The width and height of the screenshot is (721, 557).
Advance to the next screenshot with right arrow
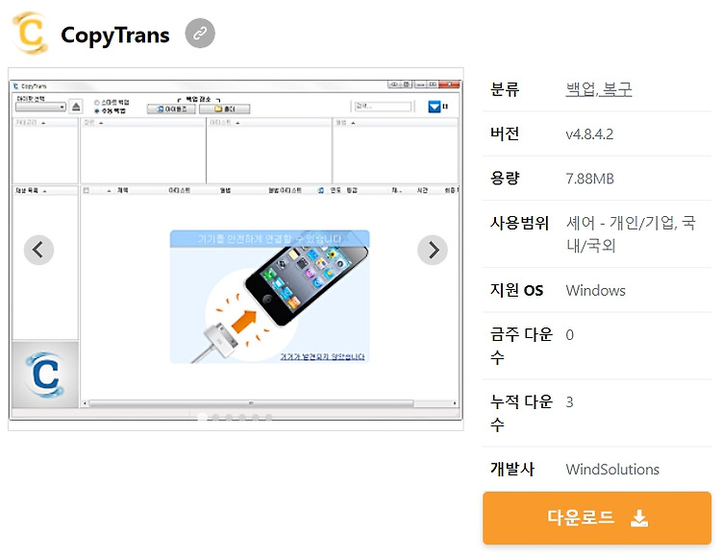tap(433, 251)
